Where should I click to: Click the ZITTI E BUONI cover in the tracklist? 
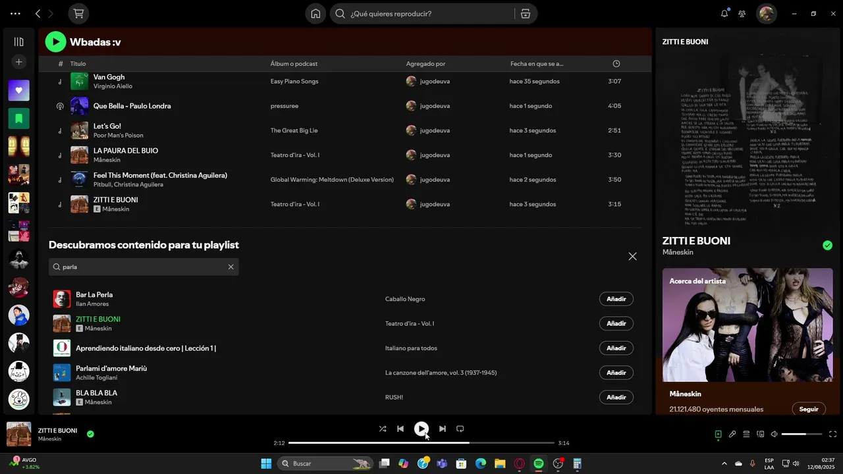click(x=79, y=204)
